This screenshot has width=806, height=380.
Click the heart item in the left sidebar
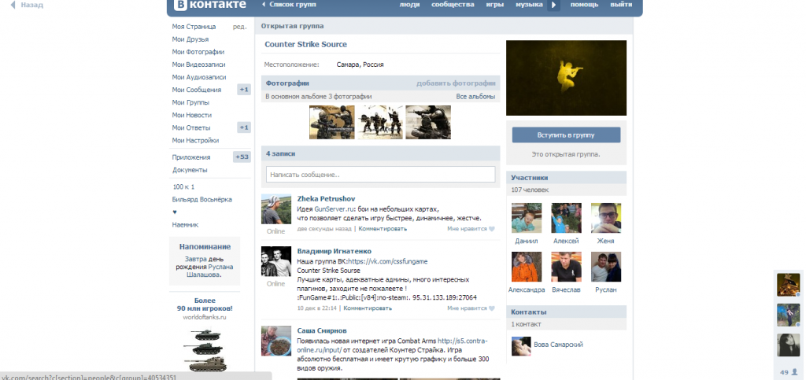(x=175, y=212)
